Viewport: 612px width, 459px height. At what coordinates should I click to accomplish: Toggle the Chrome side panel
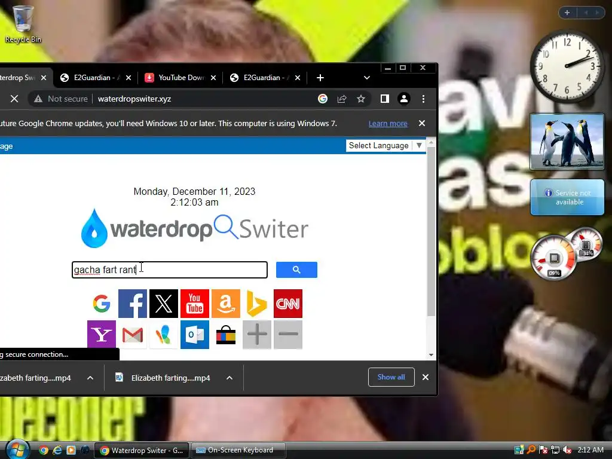[385, 99]
